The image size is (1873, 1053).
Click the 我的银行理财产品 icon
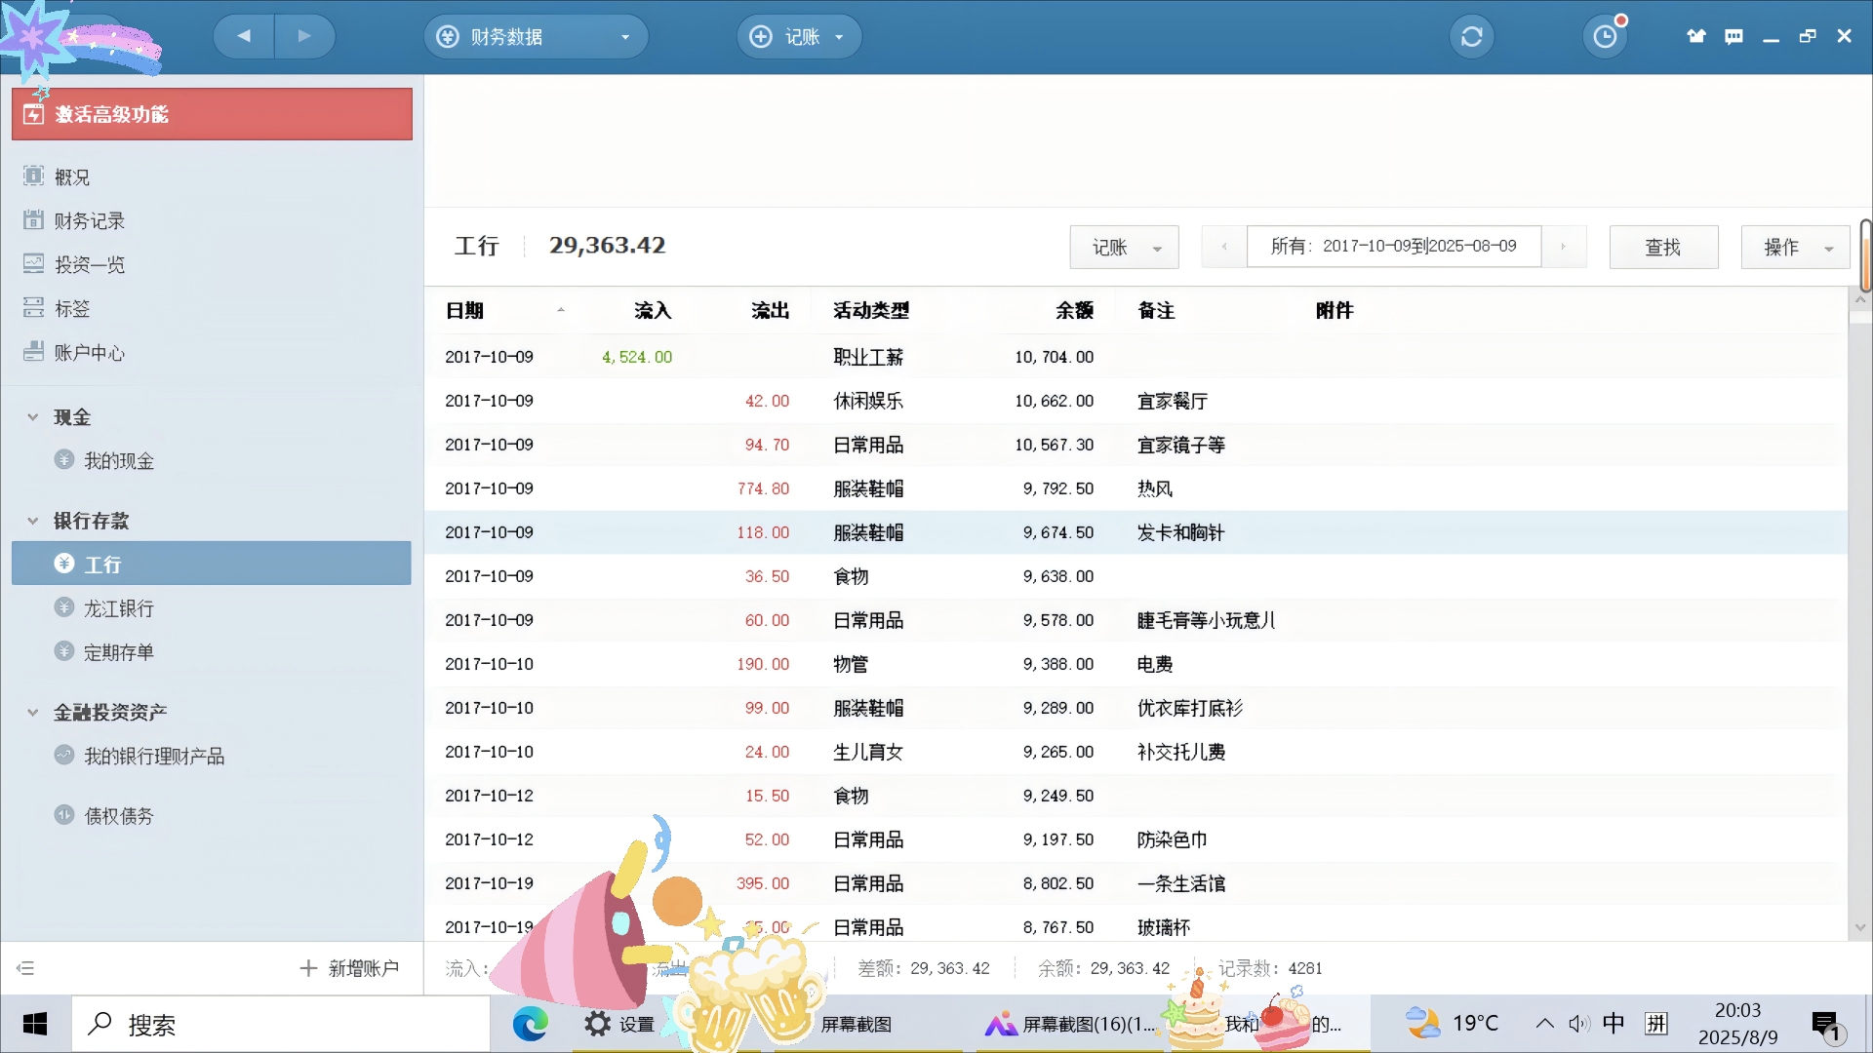[x=64, y=755]
